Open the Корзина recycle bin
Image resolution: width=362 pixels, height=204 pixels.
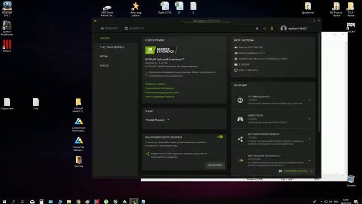coord(351,181)
